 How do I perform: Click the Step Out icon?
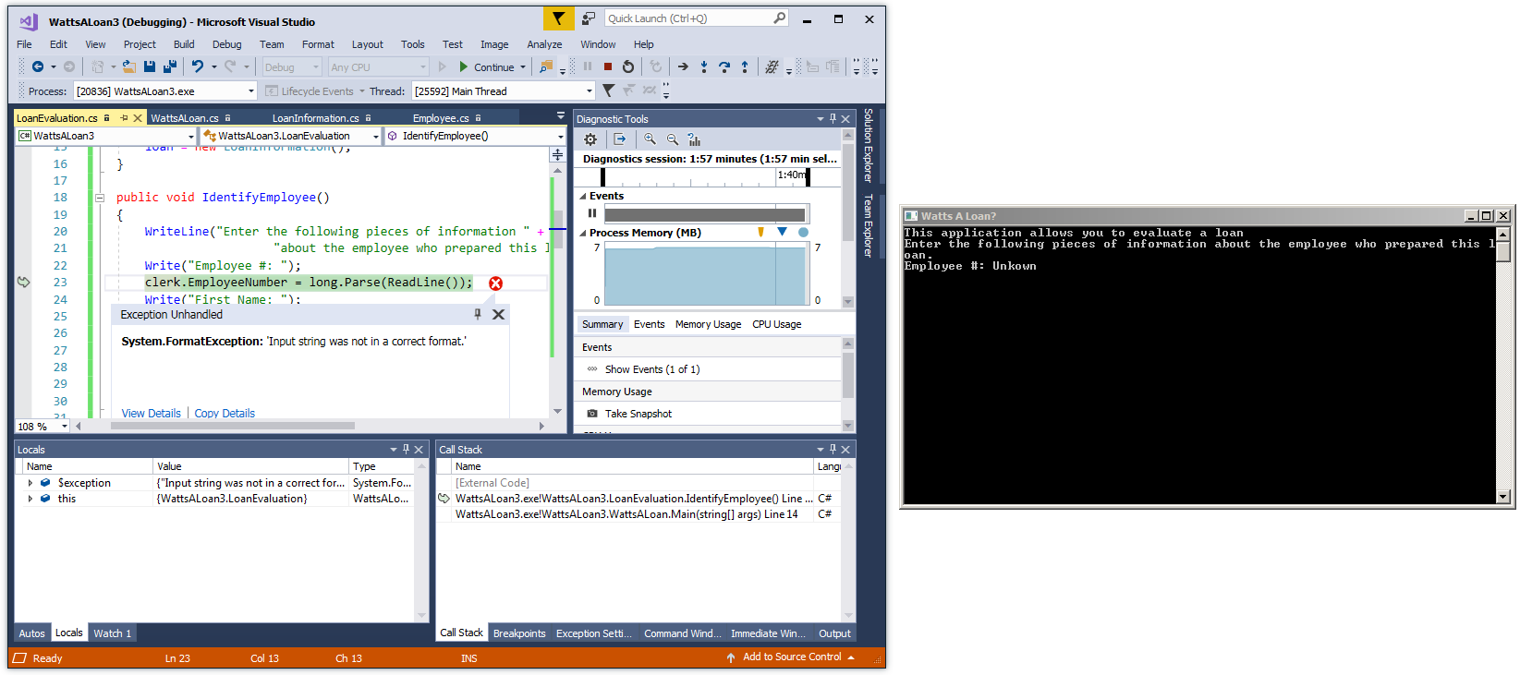click(745, 66)
